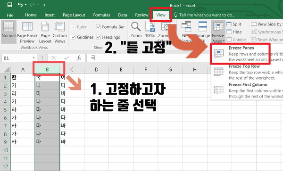Image resolution: width=283 pixels, height=171 pixels.
Task: Click the Enter checkmark icon in formula bar
Action: 67,58
